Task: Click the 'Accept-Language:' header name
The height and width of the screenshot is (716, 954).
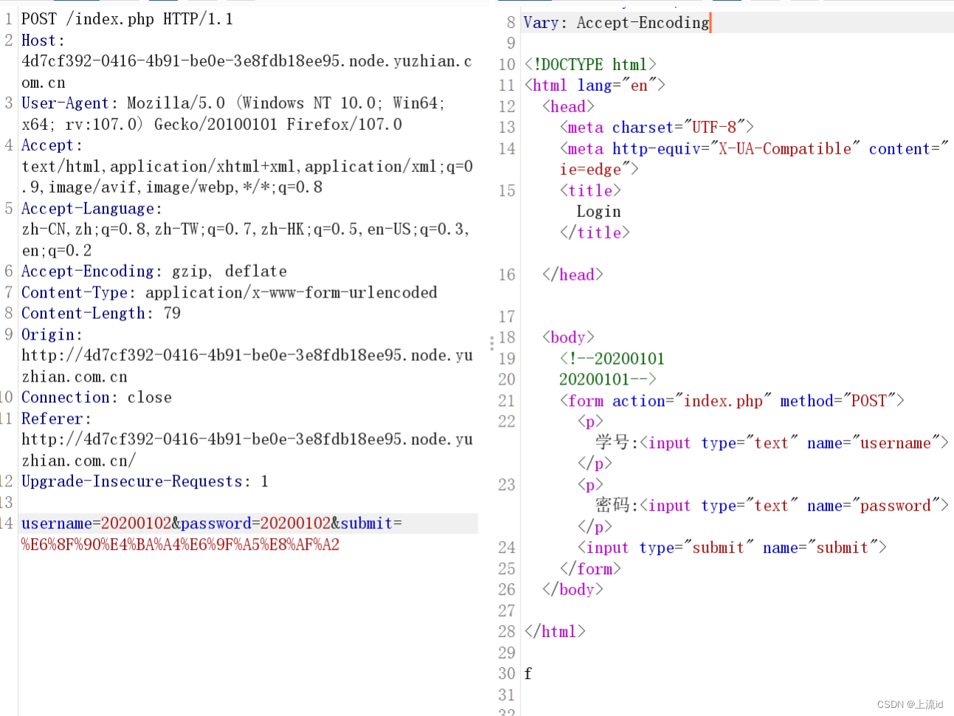Action: coord(92,209)
